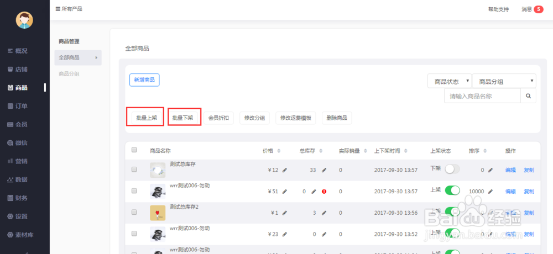This screenshot has height=254, width=553.
Task: Open the 微信 section
Action: pyautogui.click(x=18, y=142)
